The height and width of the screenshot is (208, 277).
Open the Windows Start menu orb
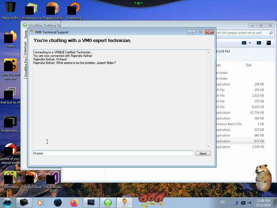[x=7, y=203]
